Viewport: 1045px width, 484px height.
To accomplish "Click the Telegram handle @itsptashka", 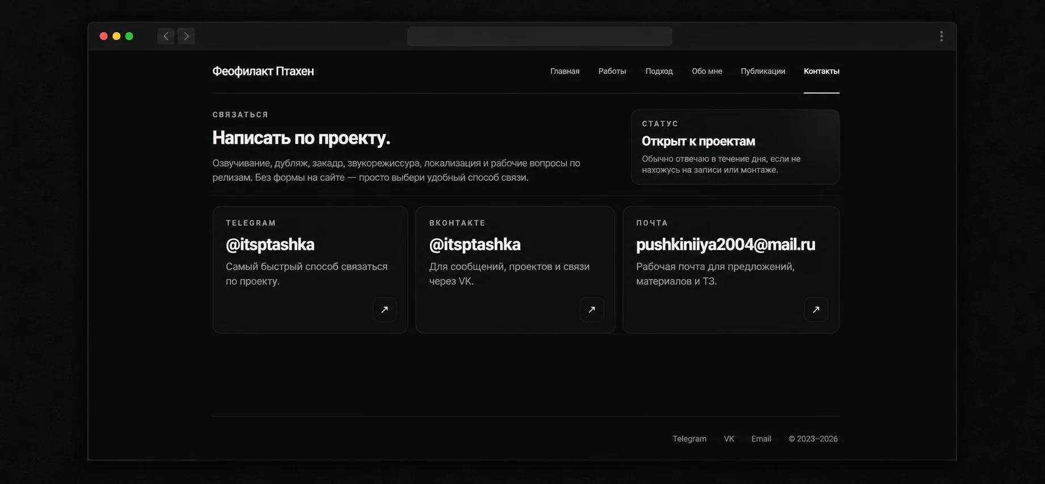I will [x=270, y=244].
